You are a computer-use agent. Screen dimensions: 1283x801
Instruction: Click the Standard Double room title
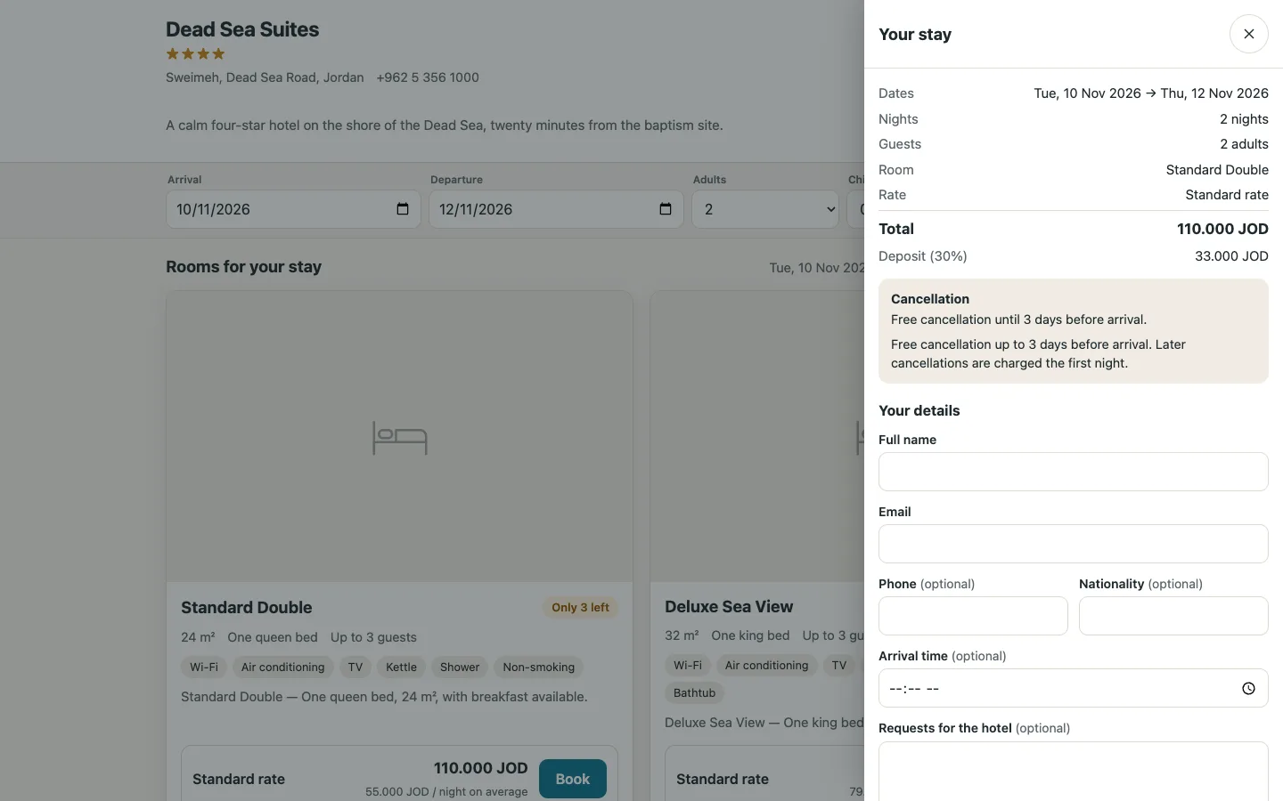click(x=247, y=607)
